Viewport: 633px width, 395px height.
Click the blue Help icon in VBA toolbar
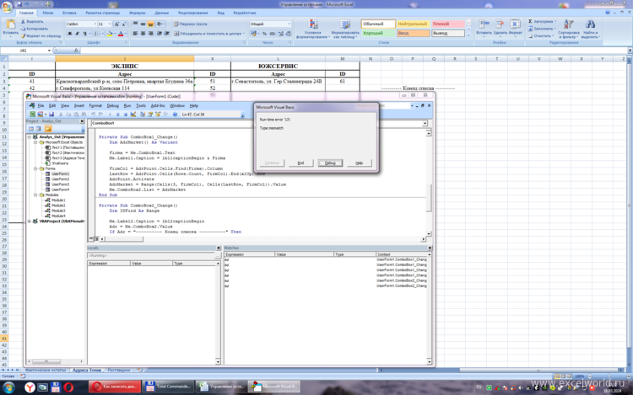(x=175, y=115)
